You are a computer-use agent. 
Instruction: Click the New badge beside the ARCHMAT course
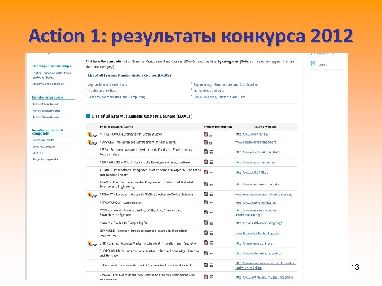point(92,195)
